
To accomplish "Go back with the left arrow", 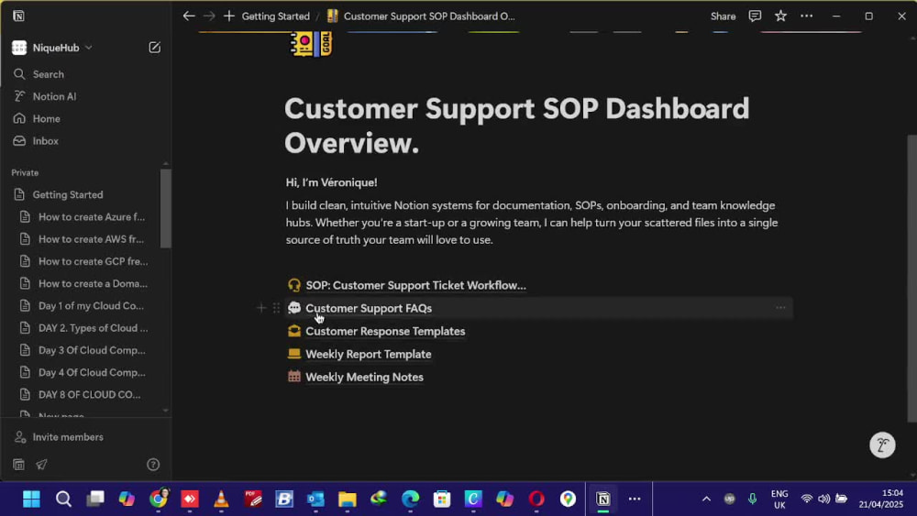I will click(188, 16).
